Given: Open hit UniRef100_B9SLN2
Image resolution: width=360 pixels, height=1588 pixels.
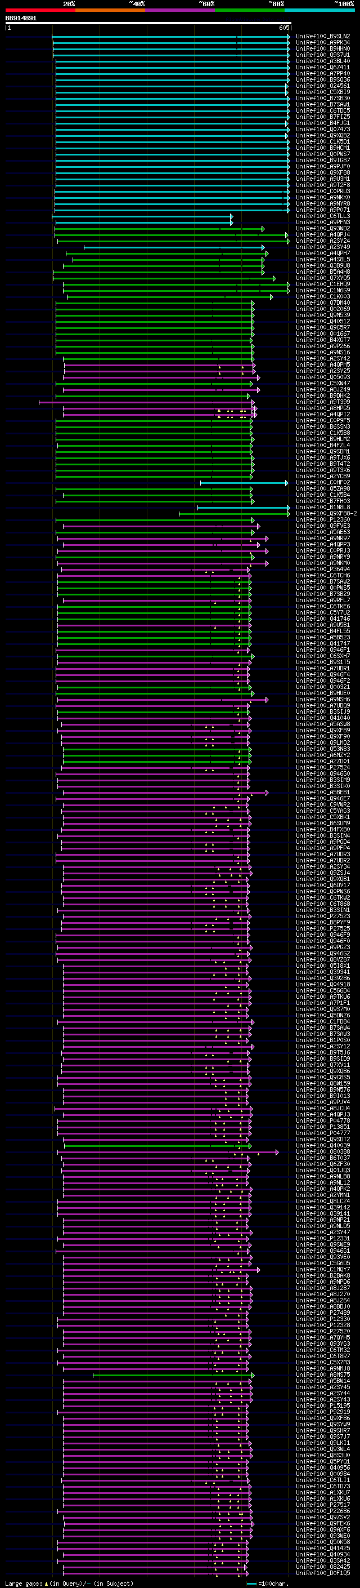Looking at the screenshot, I should (323, 37).
